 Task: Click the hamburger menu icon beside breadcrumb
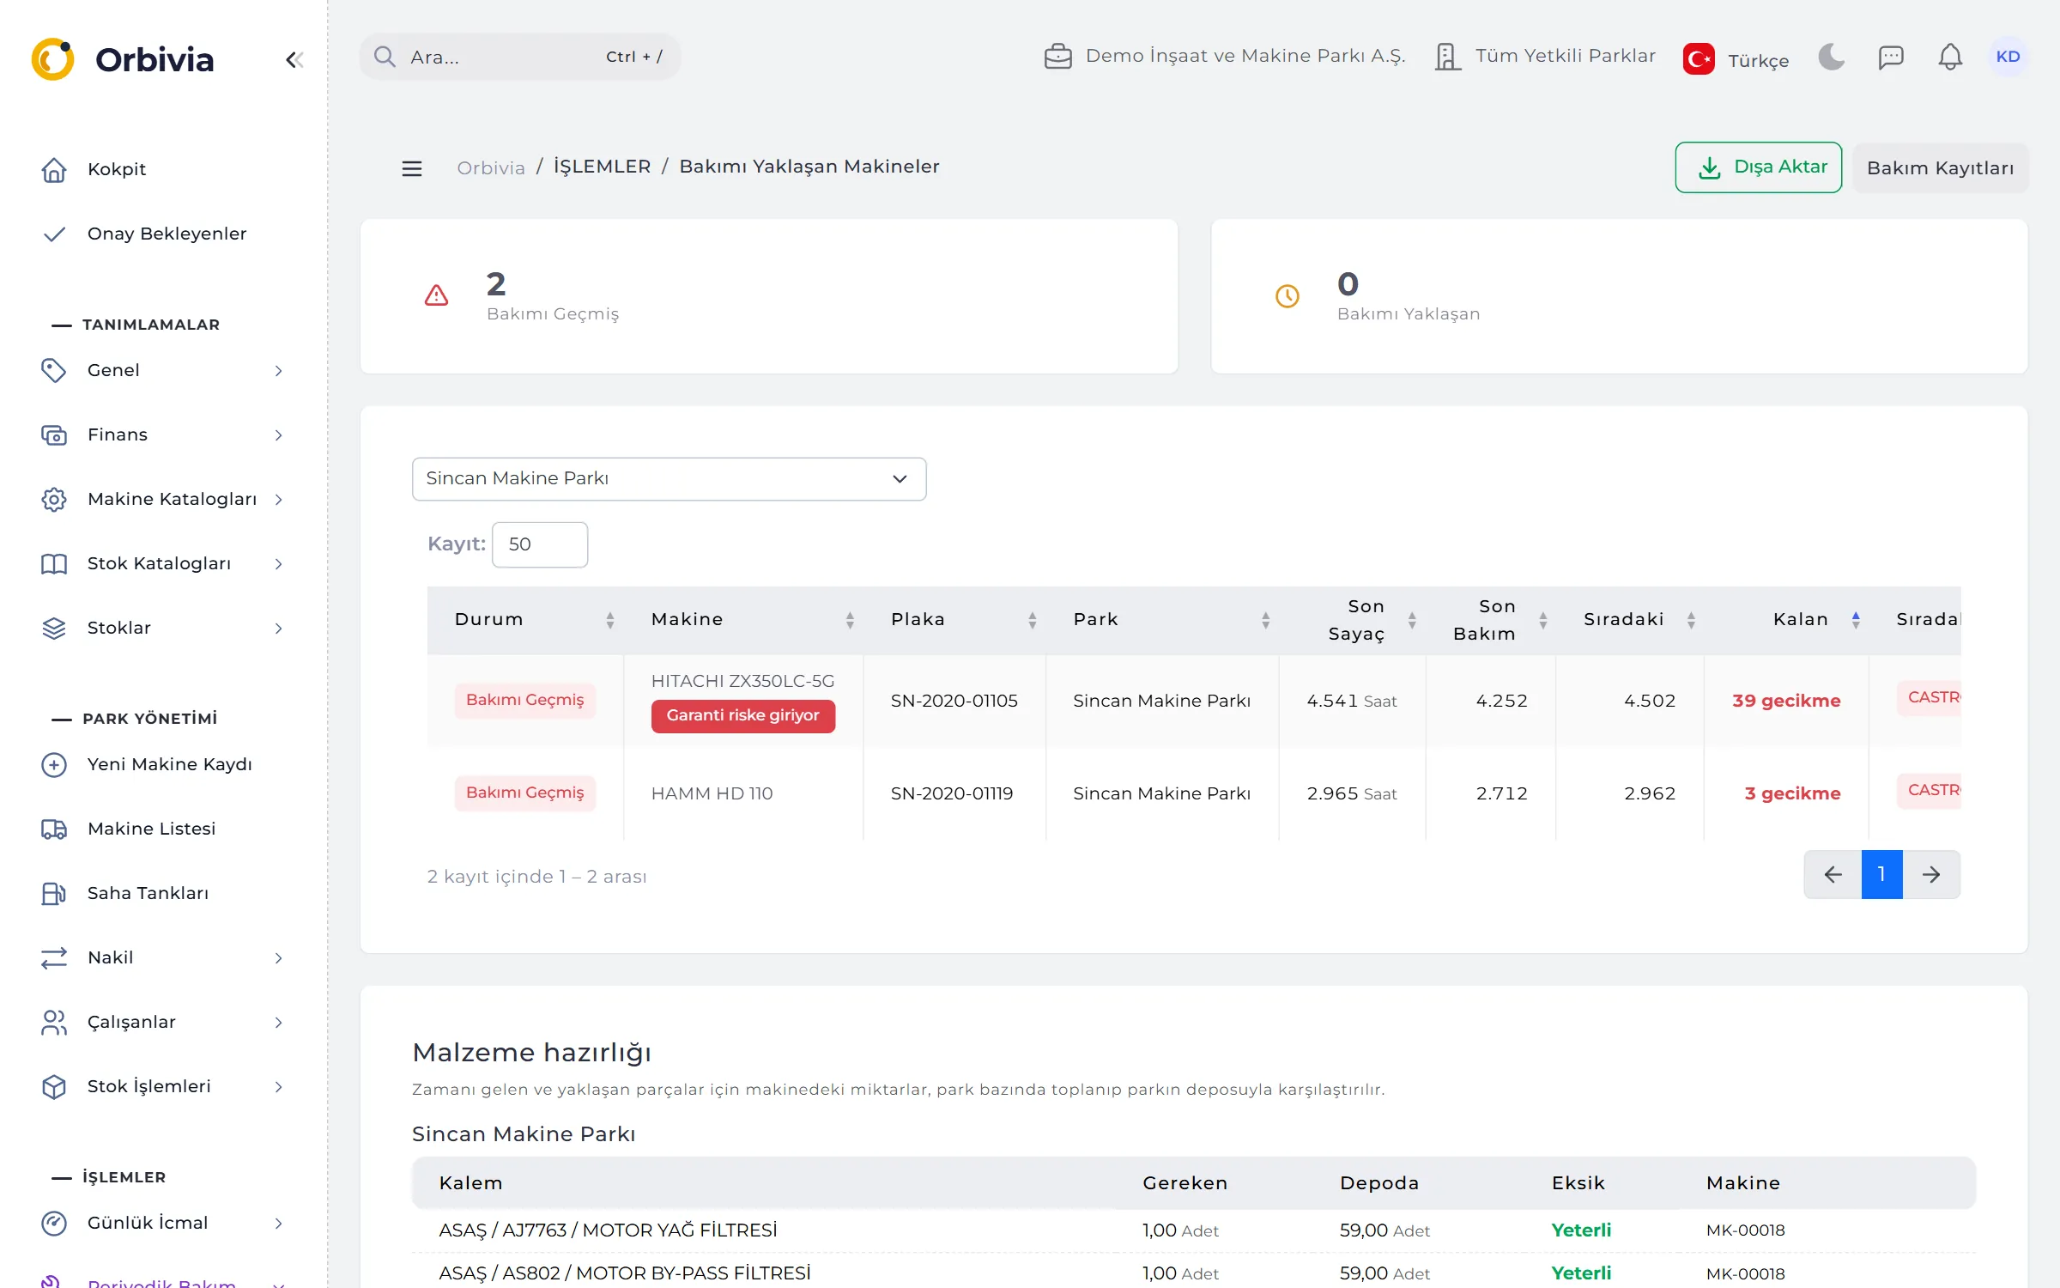[x=412, y=168]
